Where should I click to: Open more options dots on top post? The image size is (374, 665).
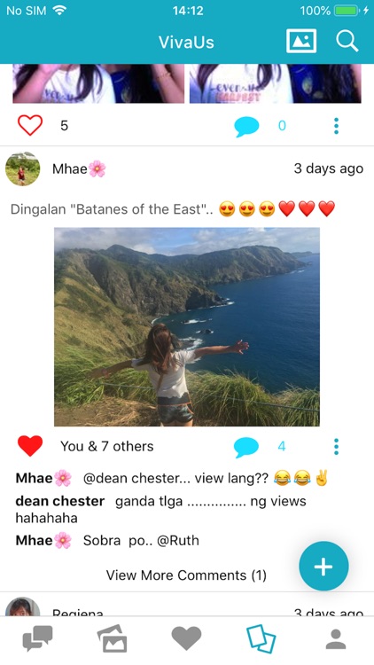(x=336, y=126)
